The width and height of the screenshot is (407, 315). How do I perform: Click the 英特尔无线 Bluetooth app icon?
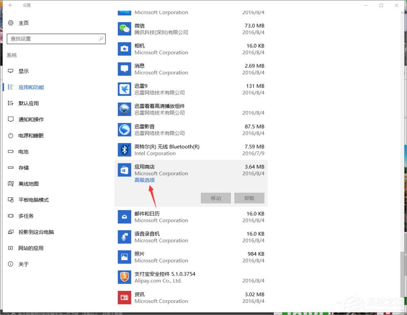coord(124,150)
